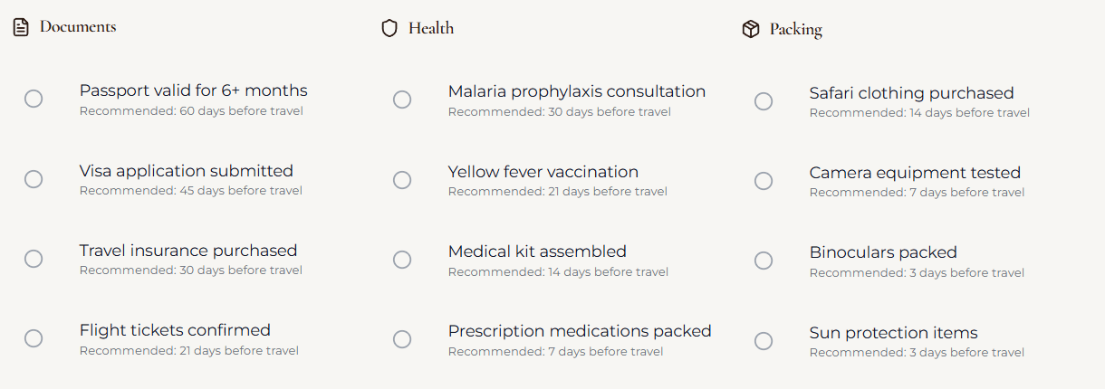
Task: Tick the Medical kit assembled circle
Action: [402, 260]
